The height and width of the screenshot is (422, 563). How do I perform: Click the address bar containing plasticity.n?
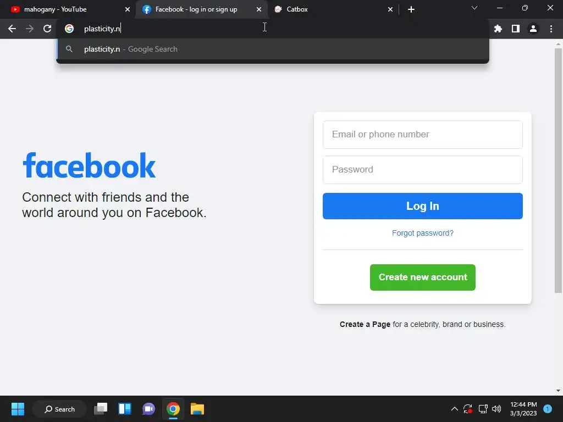click(x=273, y=29)
